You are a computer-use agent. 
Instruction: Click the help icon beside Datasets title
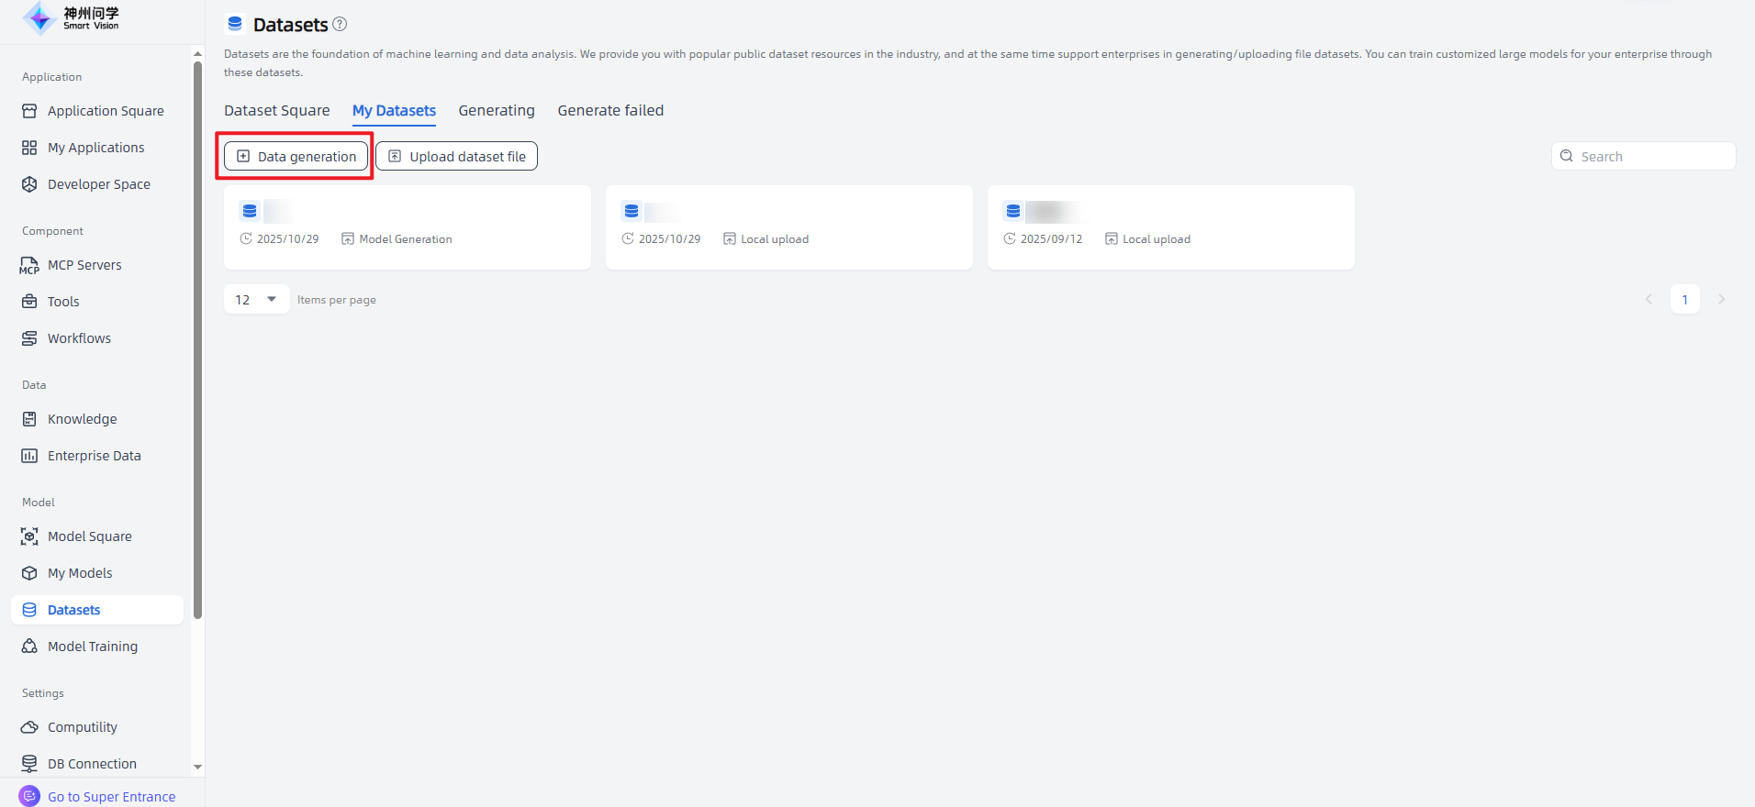[x=340, y=25]
